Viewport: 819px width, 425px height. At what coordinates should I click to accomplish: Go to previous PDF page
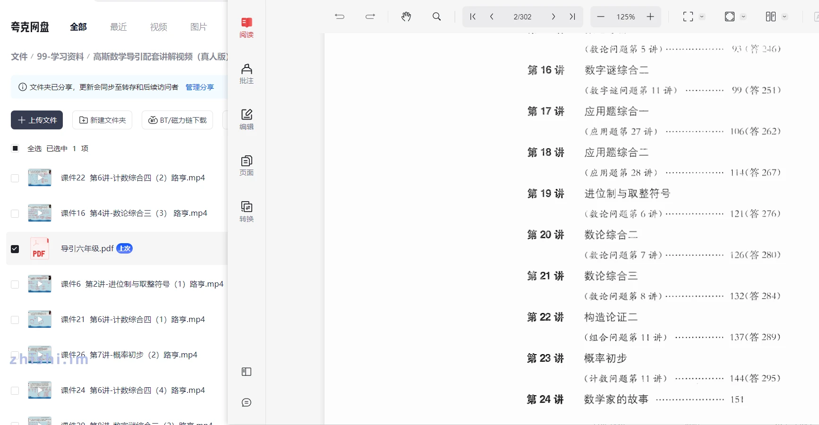[492, 17]
